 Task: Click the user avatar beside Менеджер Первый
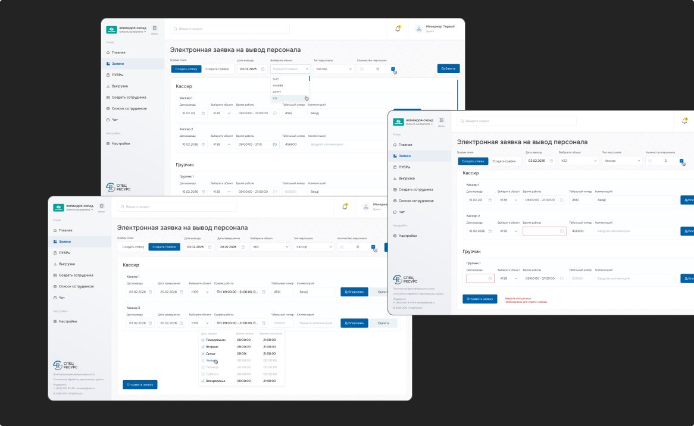pyautogui.click(x=418, y=29)
